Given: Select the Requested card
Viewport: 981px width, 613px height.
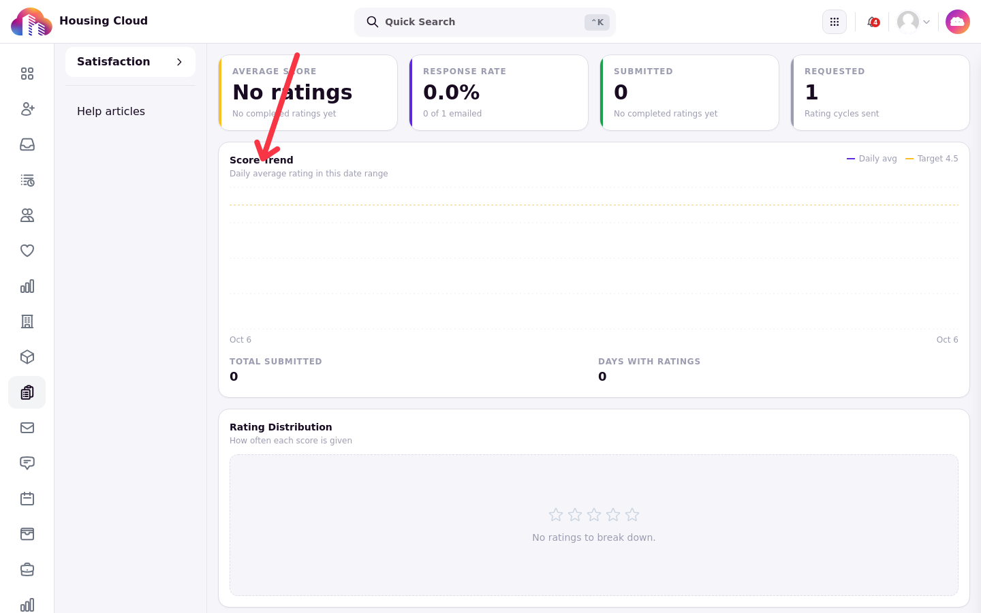Looking at the screenshot, I should click(x=880, y=93).
